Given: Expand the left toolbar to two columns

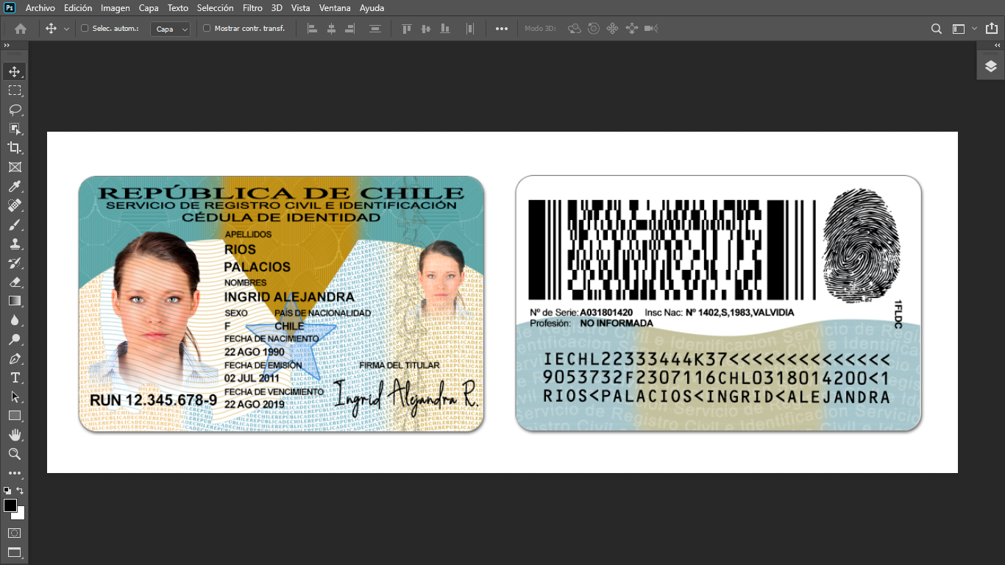Looking at the screenshot, I should point(7,46).
